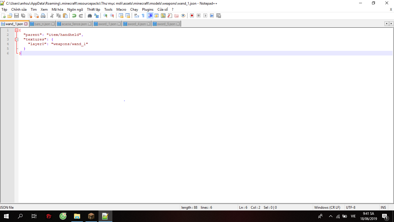
Task: Click the Undo green arrow icon
Action: (74, 16)
